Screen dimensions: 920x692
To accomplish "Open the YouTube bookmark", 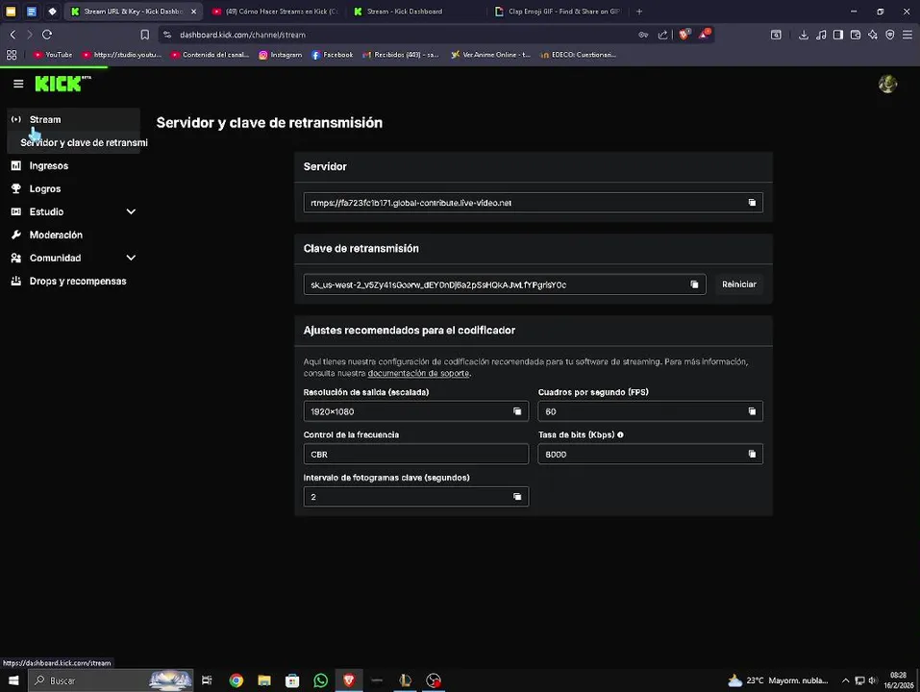I will 53,55.
